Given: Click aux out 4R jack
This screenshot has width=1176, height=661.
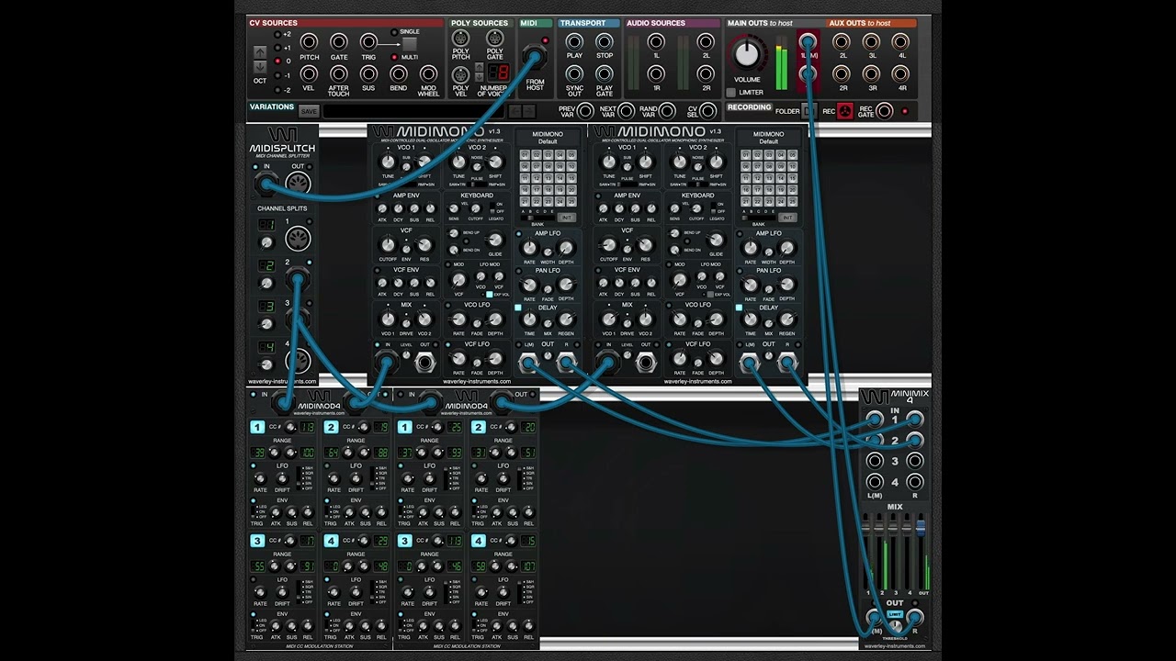Looking at the screenshot, I should coord(901,73).
